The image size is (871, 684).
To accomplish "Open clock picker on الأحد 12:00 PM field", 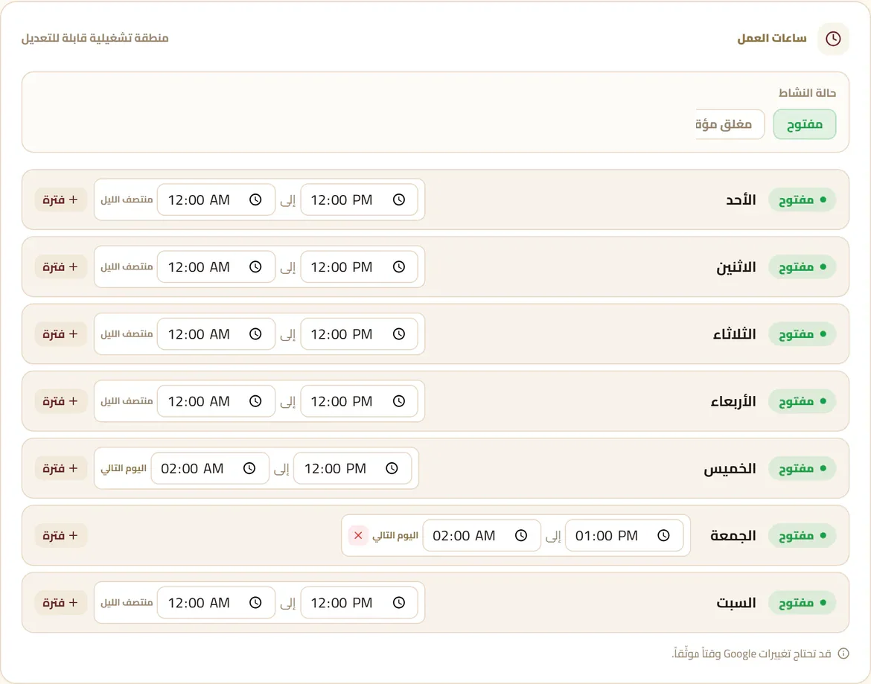I will pyautogui.click(x=399, y=199).
